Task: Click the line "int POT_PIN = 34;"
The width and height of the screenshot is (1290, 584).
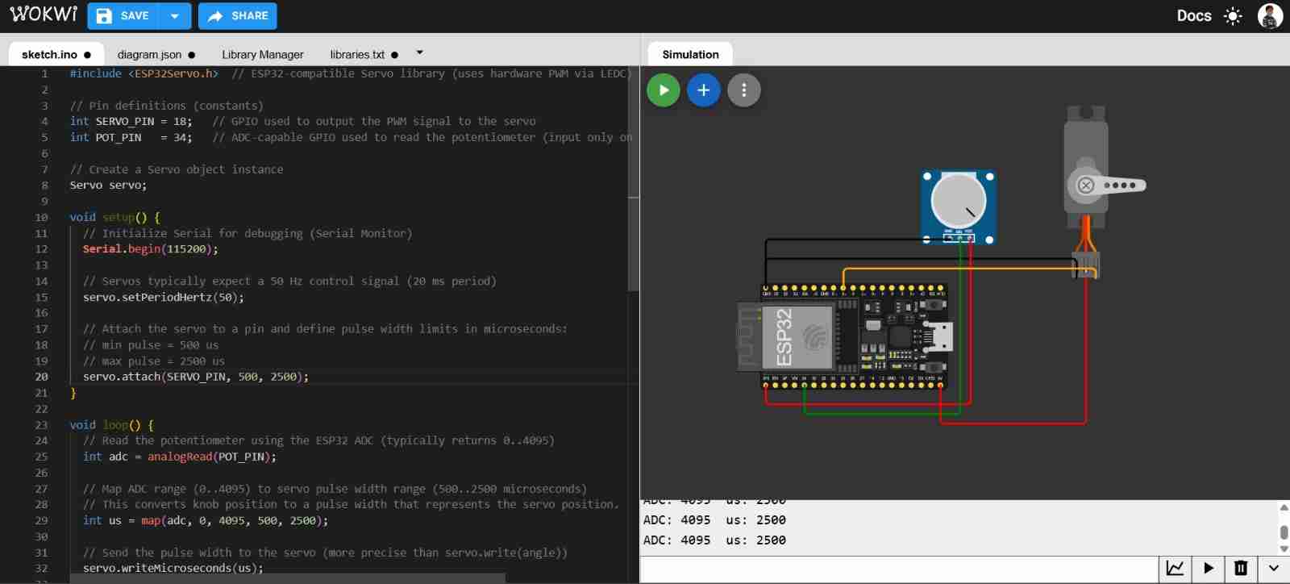Action: pyautogui.click(x=131, y=137)
